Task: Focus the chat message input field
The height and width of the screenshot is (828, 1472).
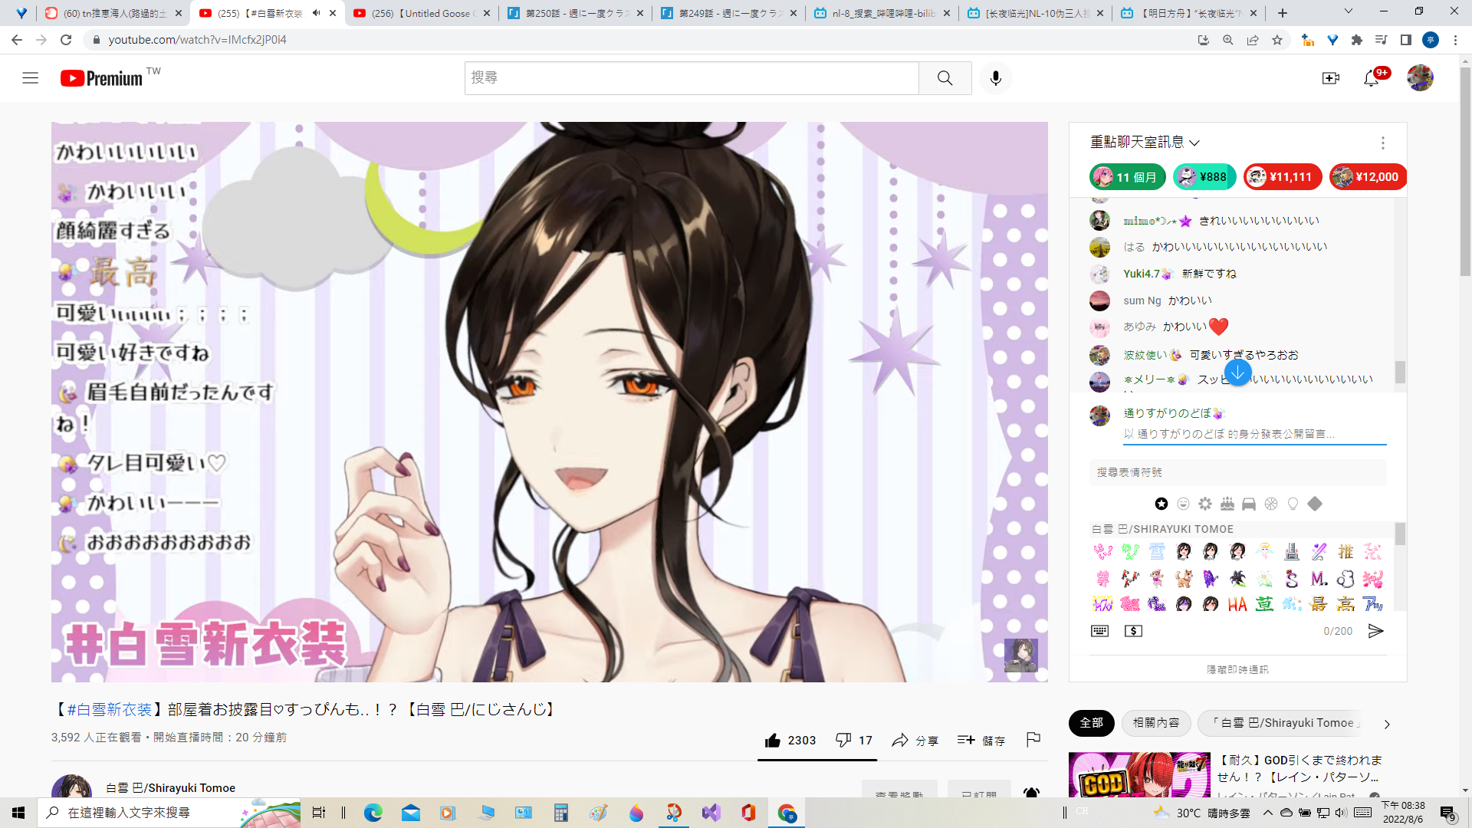Action: point(1254,434)
